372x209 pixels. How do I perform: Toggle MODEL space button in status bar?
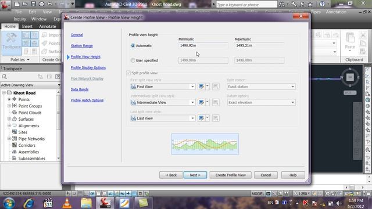[257, 193]
